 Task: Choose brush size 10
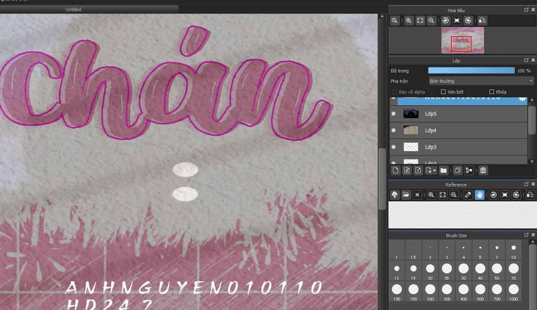[x=513, y=250]
